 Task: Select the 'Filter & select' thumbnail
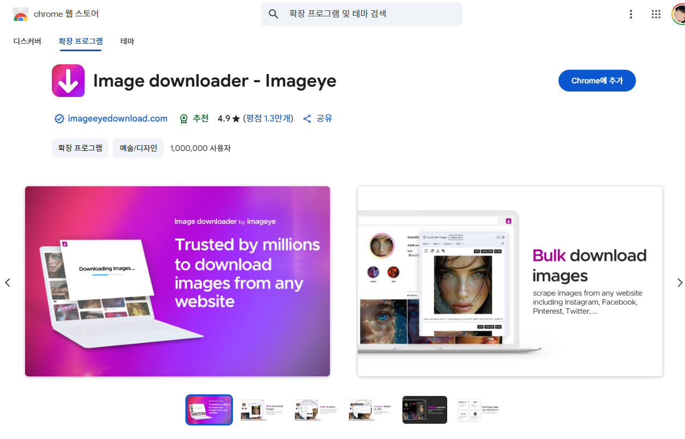click(316, 410)
